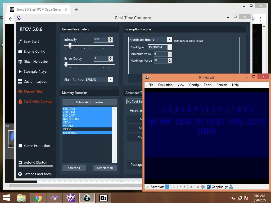Click Intensity value field 500

101,40
